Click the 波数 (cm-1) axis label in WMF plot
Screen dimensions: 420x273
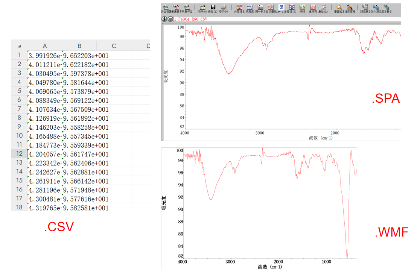pyautogui.click(x=270, y=267)
